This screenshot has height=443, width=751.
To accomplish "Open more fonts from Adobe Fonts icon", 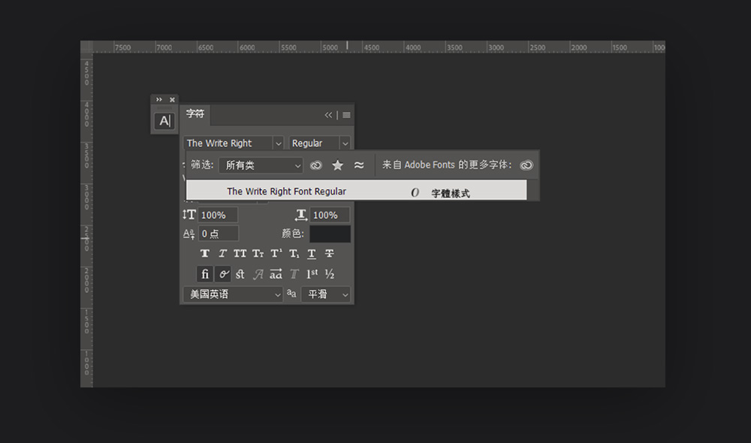I will click(526, 165).
